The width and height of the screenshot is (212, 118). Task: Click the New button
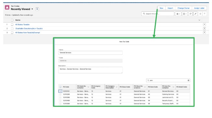pos(161,8)
